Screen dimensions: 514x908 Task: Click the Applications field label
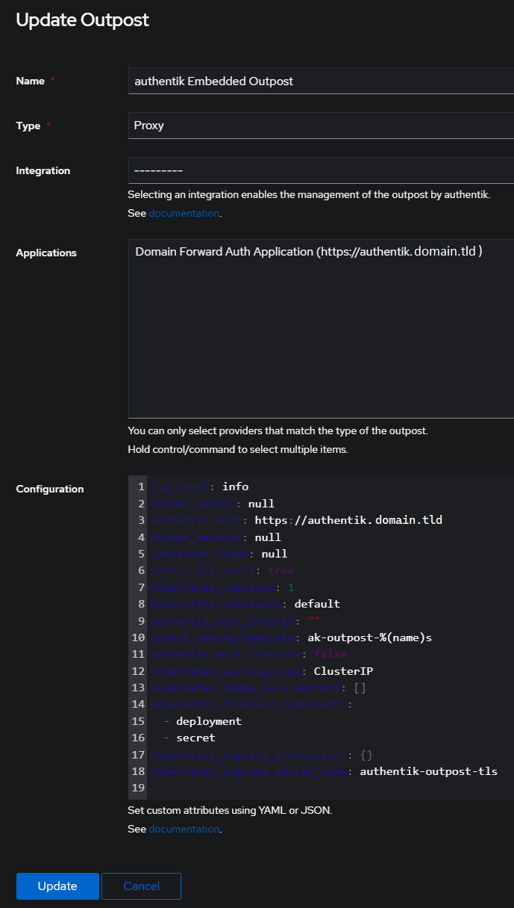(x=46, y=253)
